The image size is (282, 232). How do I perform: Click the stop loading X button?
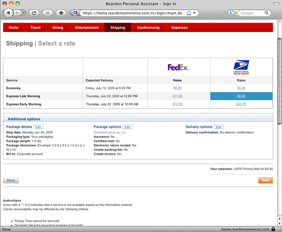tap(47, 13)
